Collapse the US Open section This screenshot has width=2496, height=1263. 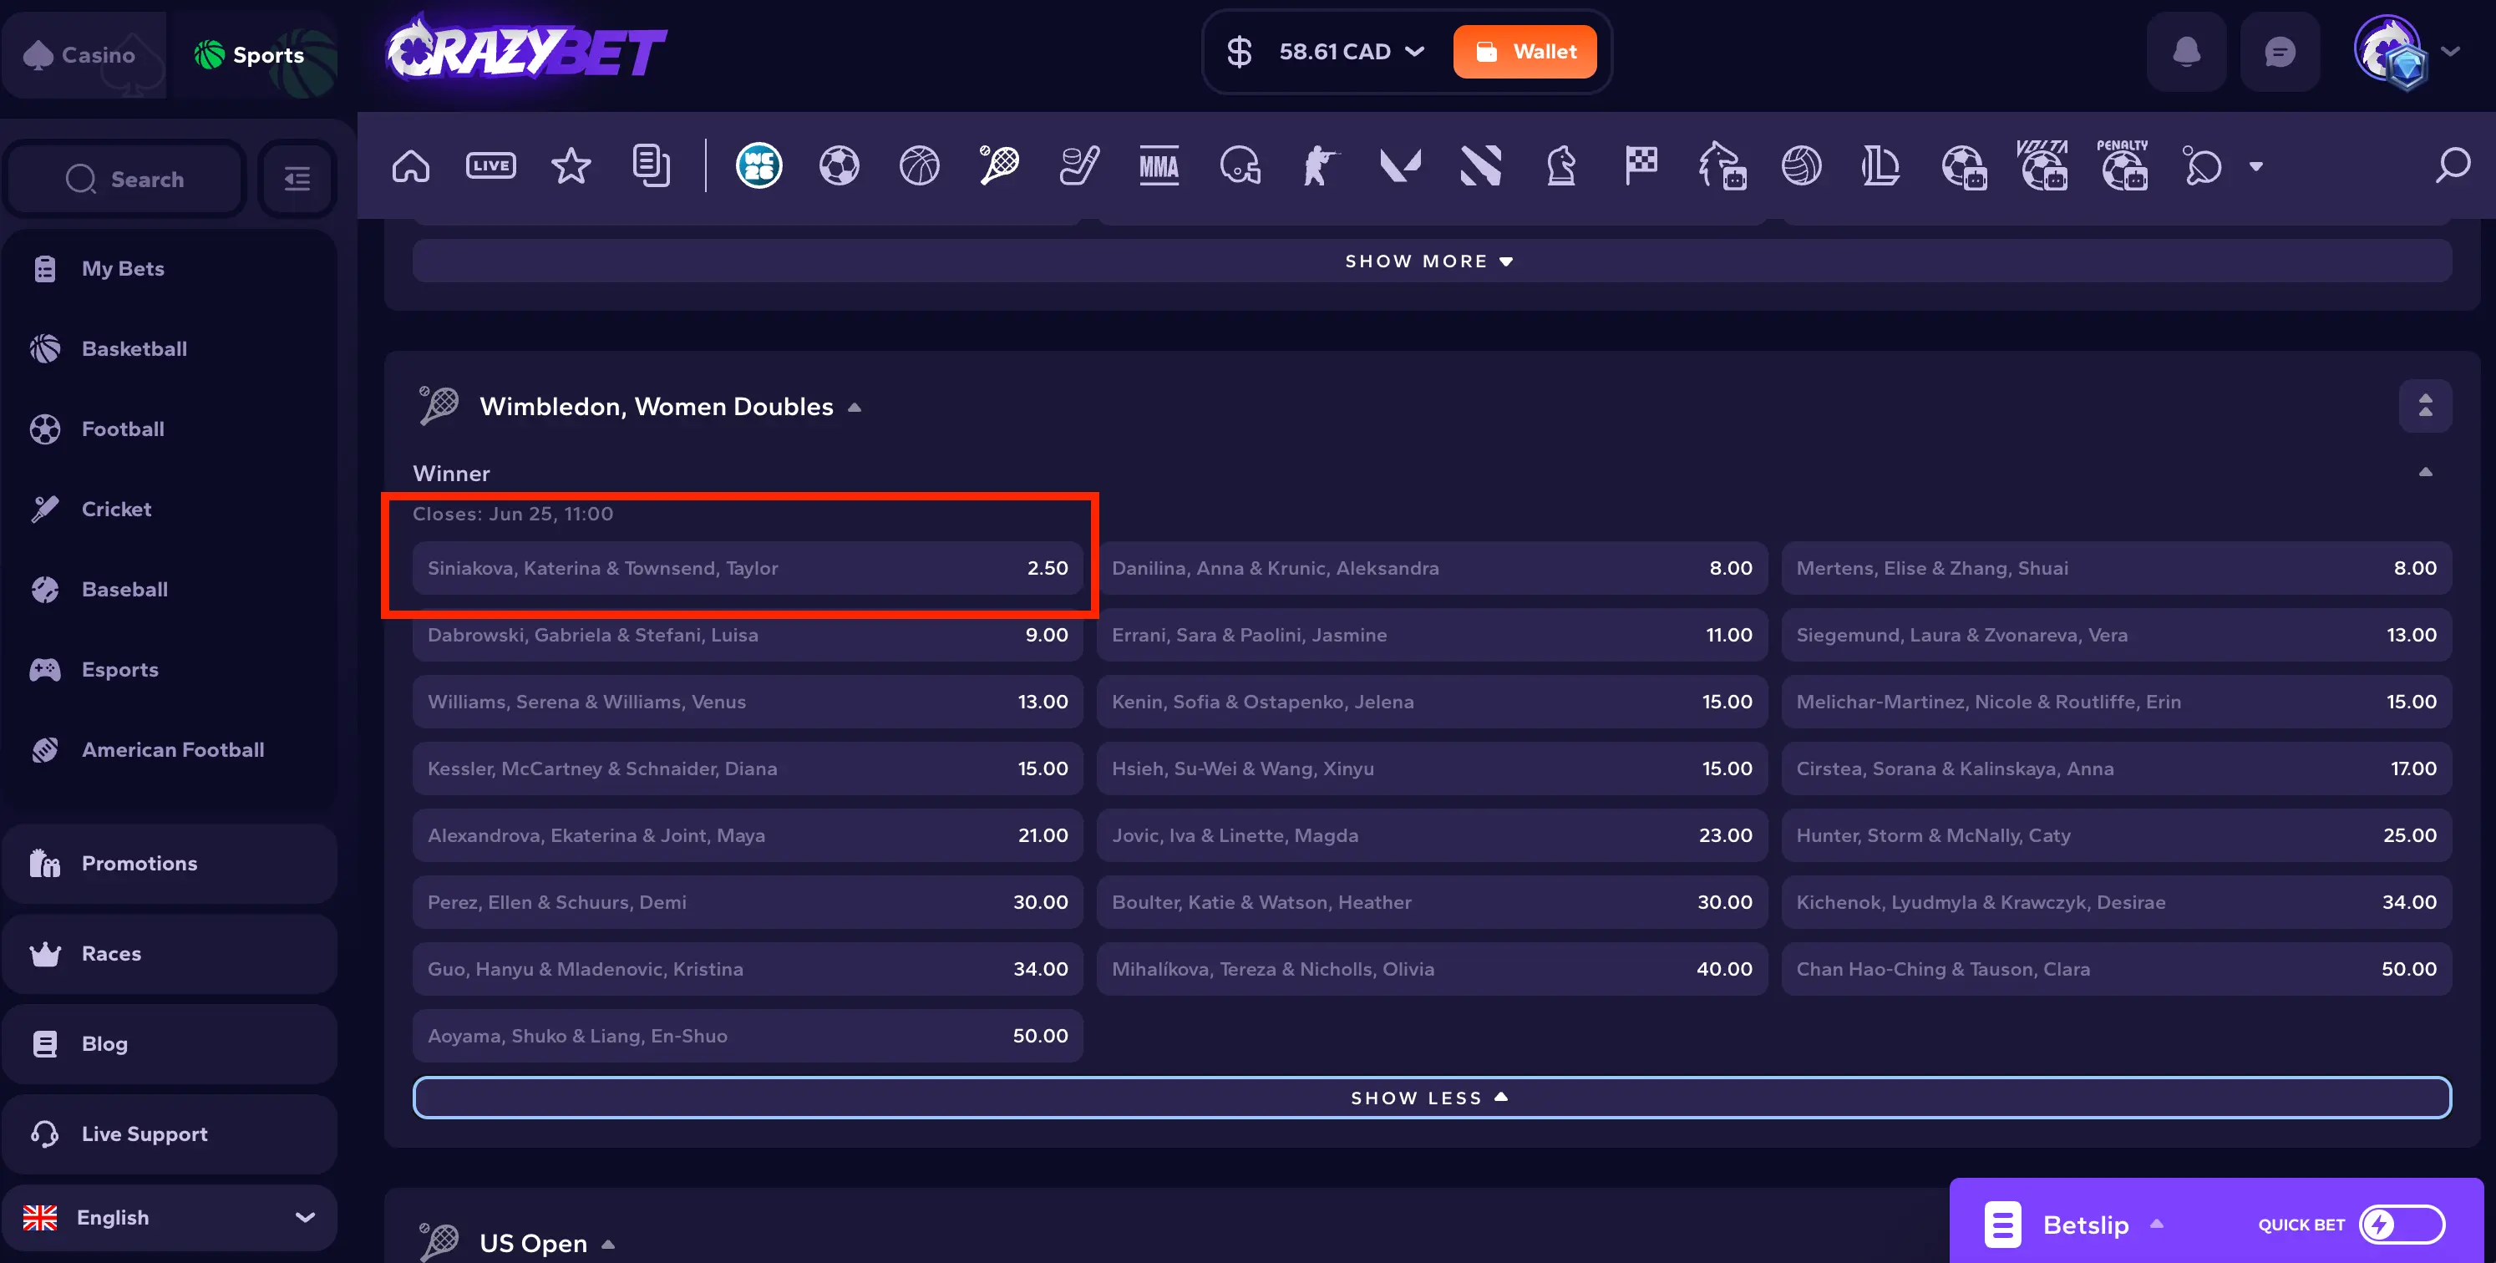608,1244
